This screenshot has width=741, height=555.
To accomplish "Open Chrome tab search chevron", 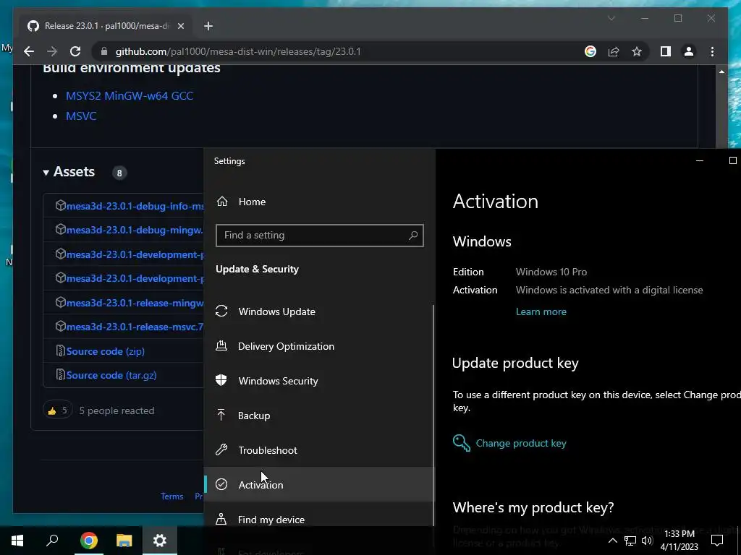I will point(611,18).
